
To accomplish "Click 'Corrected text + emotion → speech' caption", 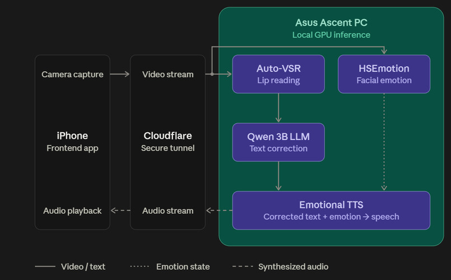I will [x=331, y=216].
